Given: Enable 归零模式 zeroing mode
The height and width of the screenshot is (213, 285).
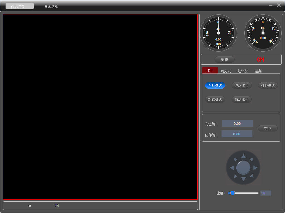Looking at the screenshot, I should 241,86.
